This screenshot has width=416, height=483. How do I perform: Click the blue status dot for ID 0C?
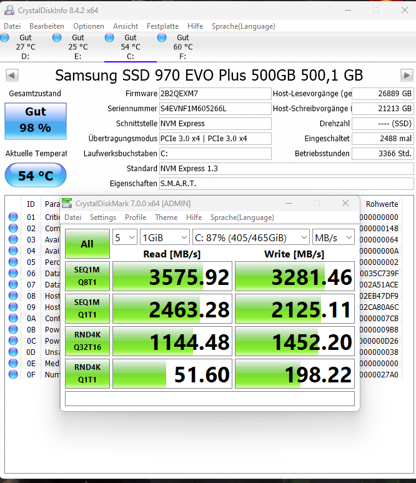point(13,341)
